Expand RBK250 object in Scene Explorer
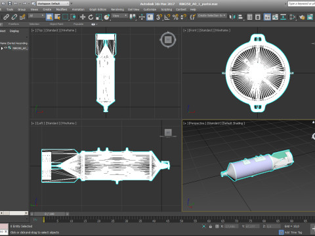 (2, 48)
